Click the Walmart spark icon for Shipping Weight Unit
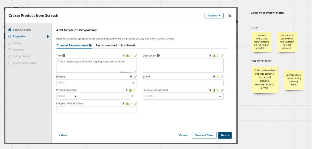Viewport: 312px width, 149px height. (218, 90)
